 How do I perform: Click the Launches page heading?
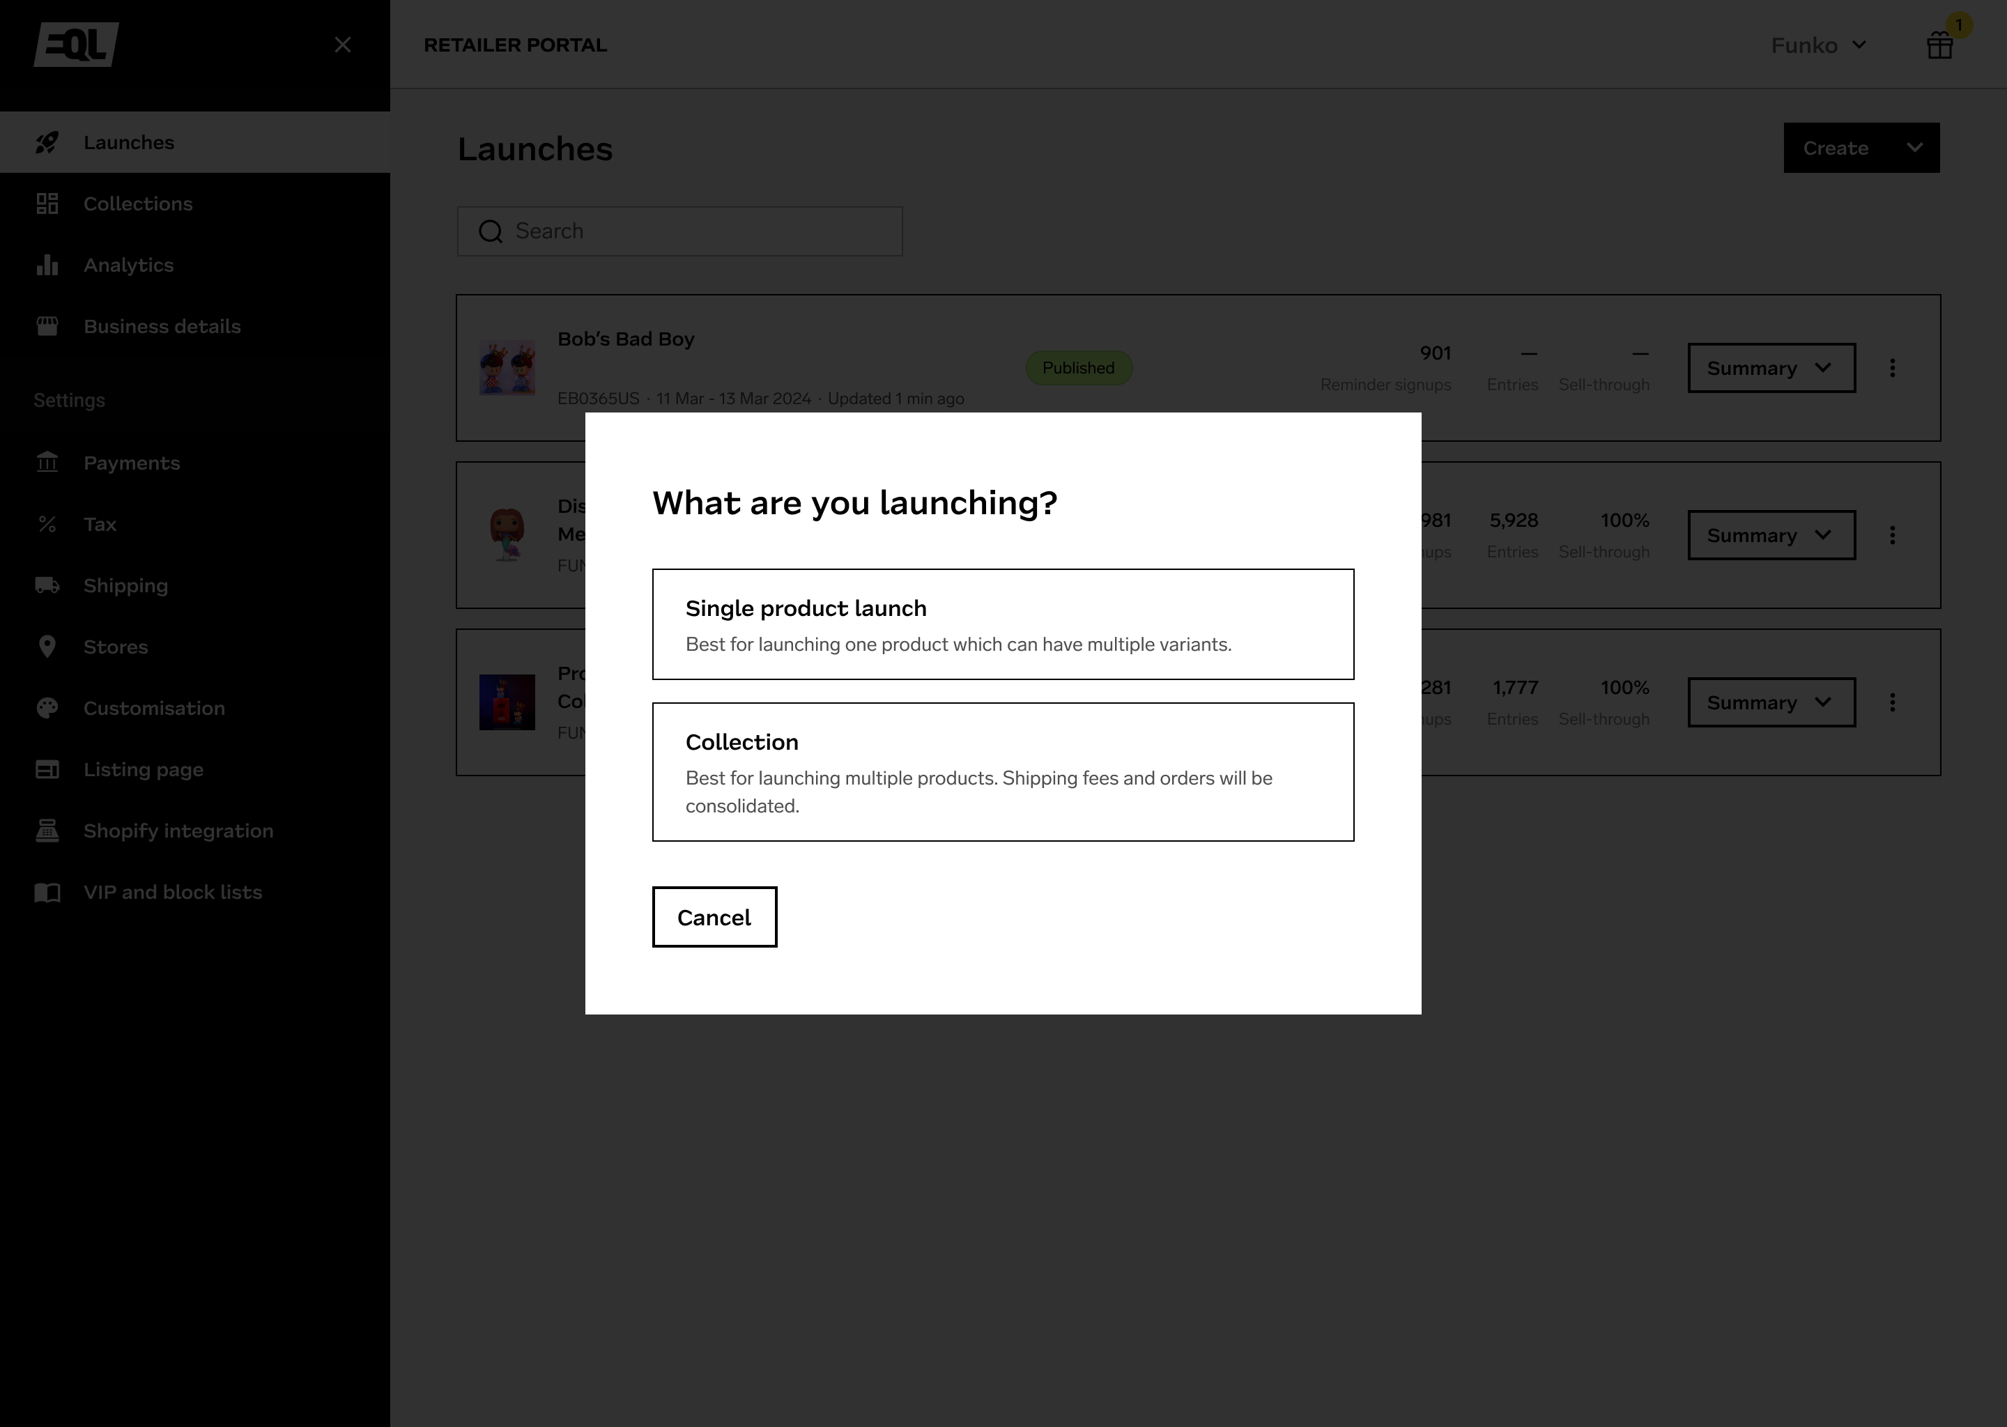point(535,148)
